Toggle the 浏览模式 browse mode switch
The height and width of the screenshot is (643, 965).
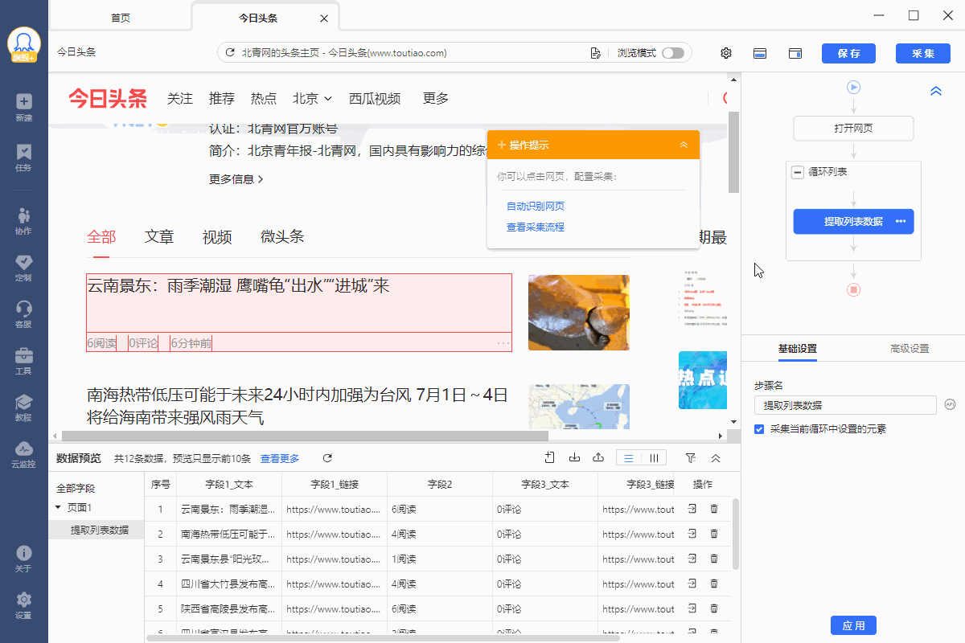673,53
